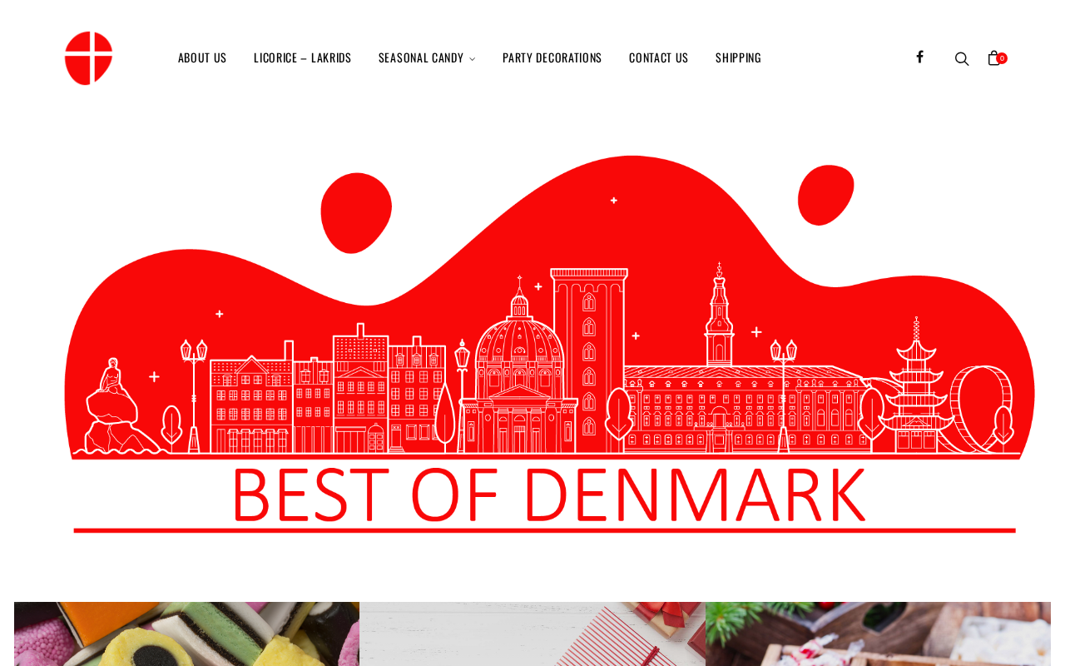Open the colorful licorice candy thumbnail
Screen dimensions: 1065x666
pyautogui.click(x=186, y=634)
